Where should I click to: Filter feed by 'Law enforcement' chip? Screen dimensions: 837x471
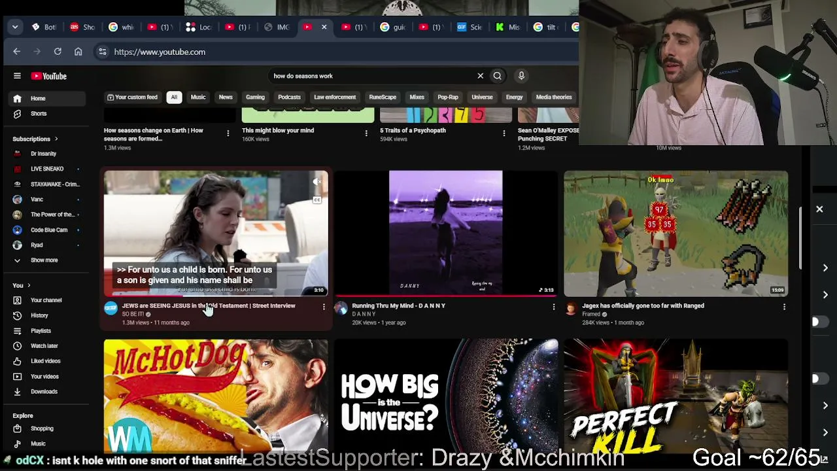click(335, 97)
